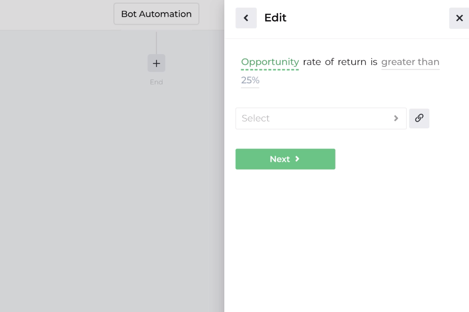Click the End label under the plus button
This screenshot has height=312, width=469.
coord(156,82)
